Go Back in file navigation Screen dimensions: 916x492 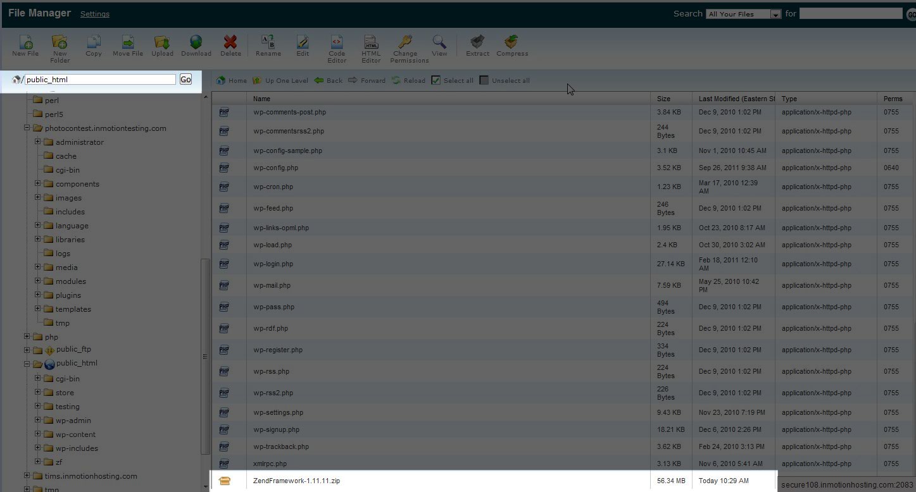[x=328, y=80]
